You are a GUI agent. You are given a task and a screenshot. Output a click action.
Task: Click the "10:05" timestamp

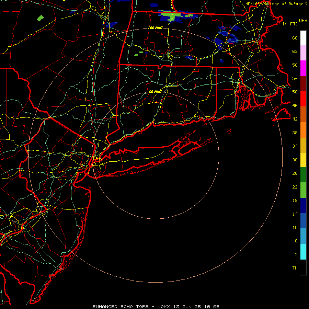[x=211, y=307]
